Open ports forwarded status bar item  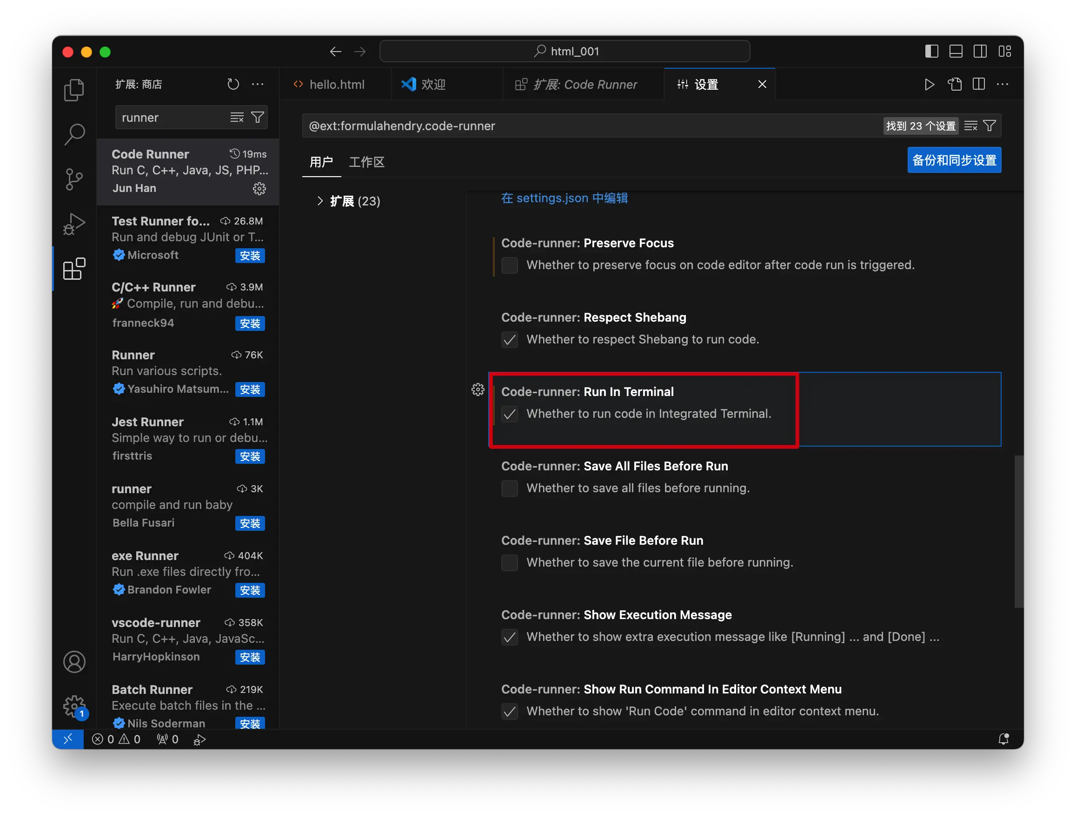[x=167, y=739]
